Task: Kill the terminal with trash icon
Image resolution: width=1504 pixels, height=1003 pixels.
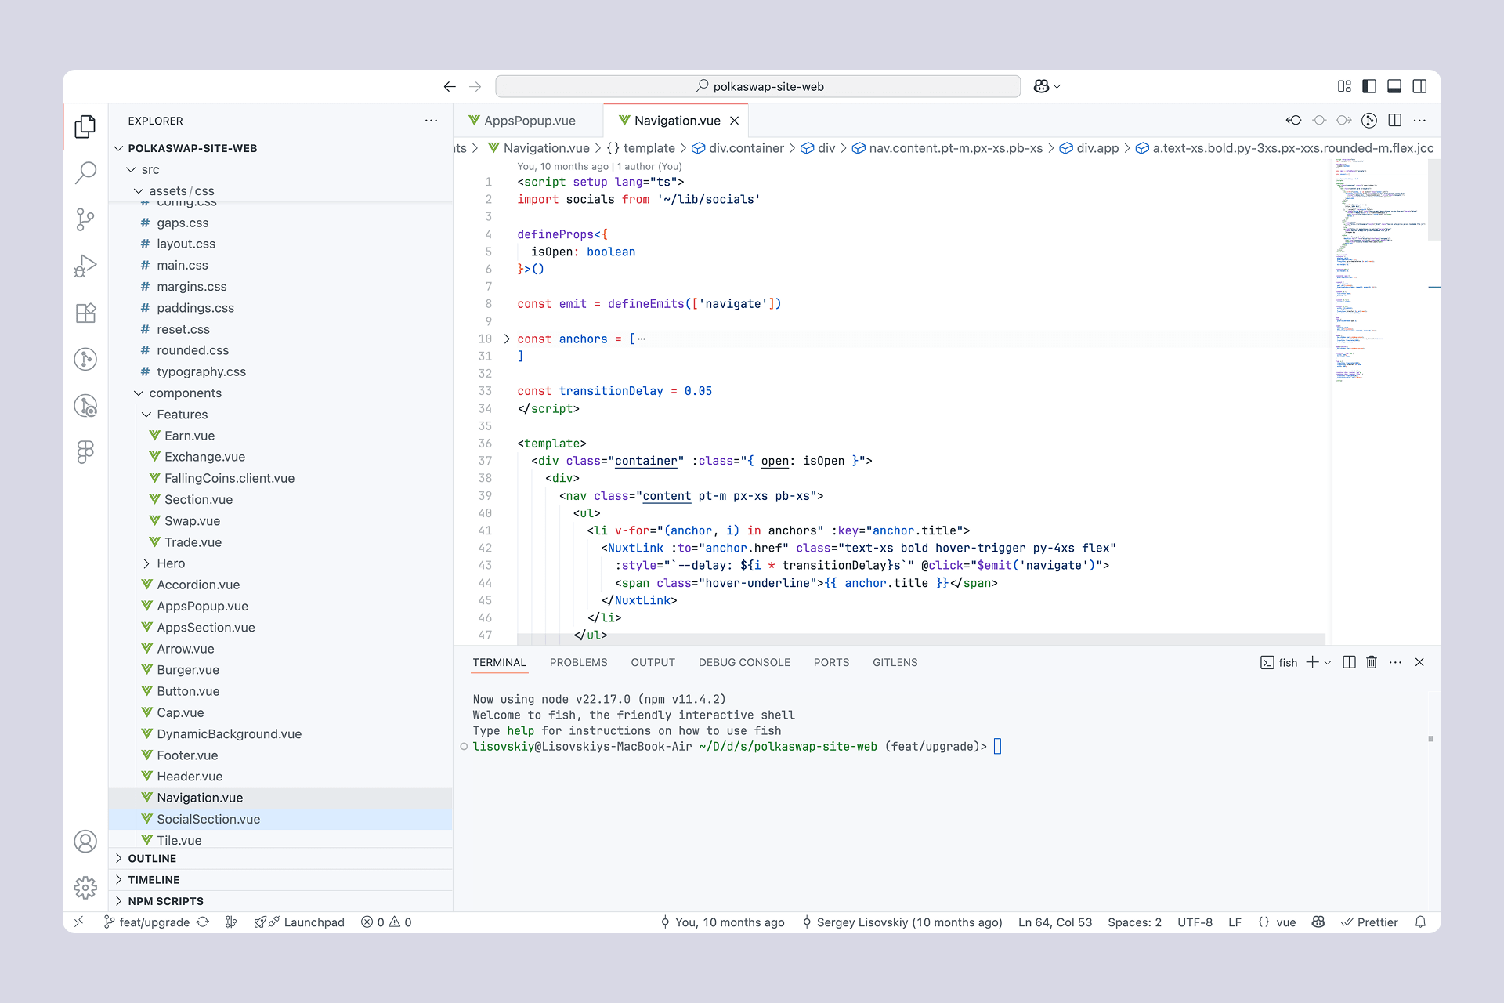Action: tap(1372, 662)
